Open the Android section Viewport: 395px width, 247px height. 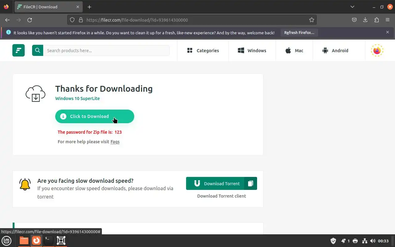pyautogui.click(x=335, y=50)
